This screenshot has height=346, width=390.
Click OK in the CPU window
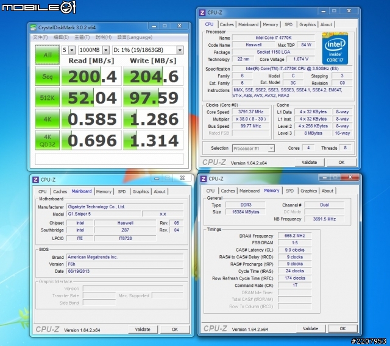[341, 163]
